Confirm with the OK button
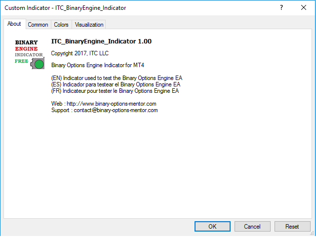Image resolution: width=316 pixels, height=237 pixels. 212,226
